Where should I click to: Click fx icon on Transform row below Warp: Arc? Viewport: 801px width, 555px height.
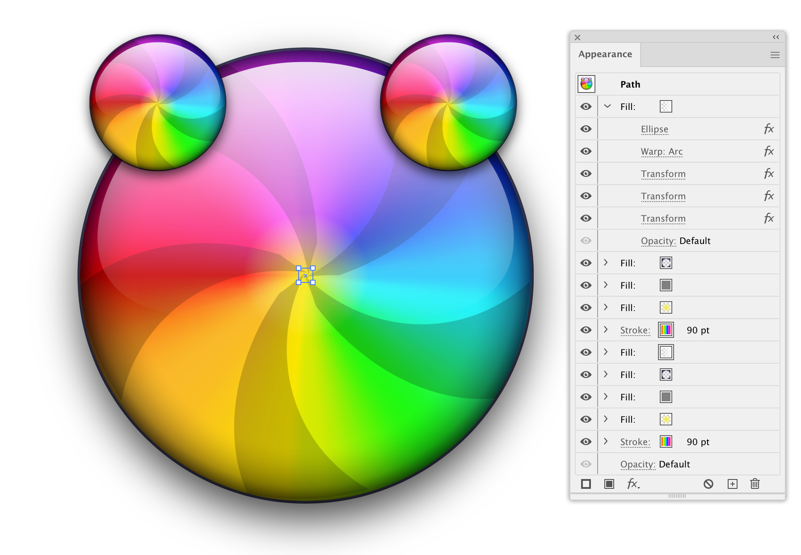tap(769, 173)
